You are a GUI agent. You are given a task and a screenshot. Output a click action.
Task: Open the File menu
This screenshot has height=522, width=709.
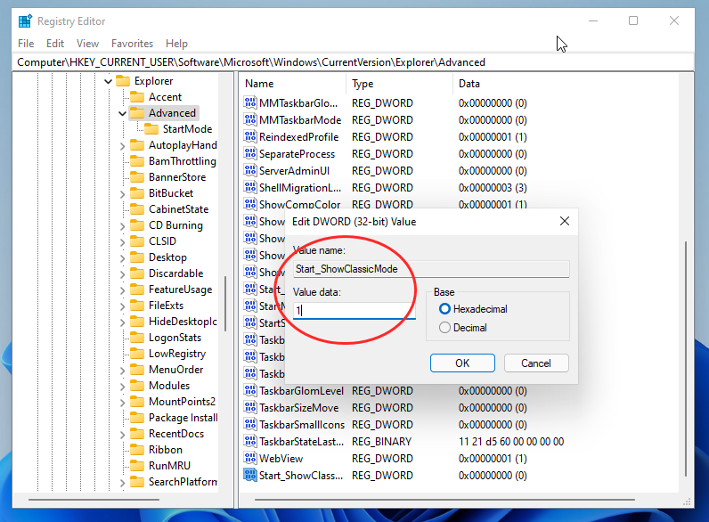click(26, 44)
